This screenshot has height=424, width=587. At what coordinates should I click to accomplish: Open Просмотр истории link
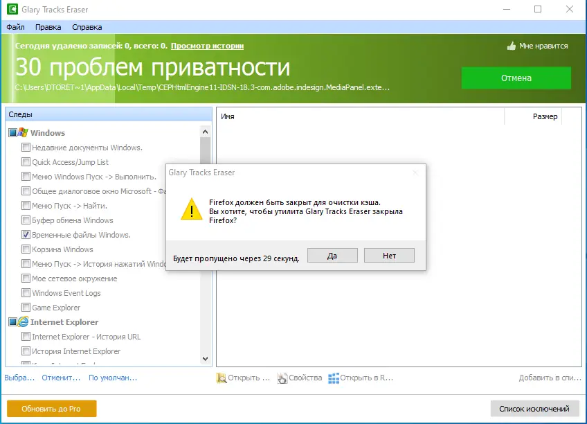(207, 46)
